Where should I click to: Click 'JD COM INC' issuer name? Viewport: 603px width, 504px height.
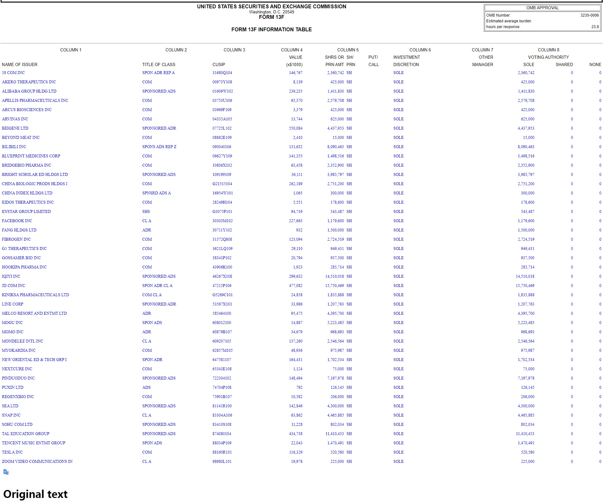pos(13,286)
